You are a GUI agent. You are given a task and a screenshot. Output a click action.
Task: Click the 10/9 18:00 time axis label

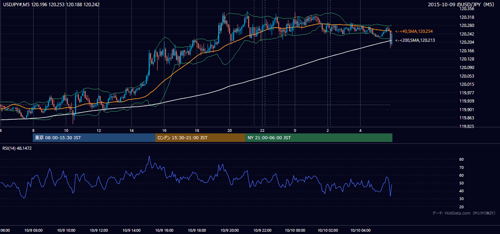pyautogui.click(x=198, y=230)
